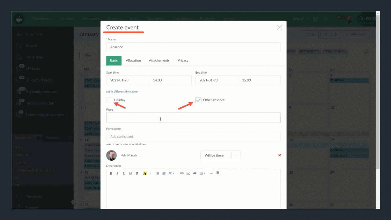Image resolution: width=391 pixels, height=220 pixels.
Task: Pick the yellow text highlight color swatch
Action: (x=145, y=173)
